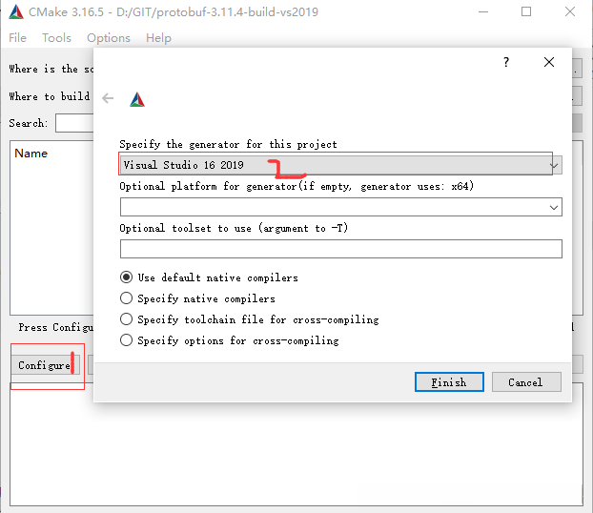Close the generator dialog with the X

click(549, 62)
